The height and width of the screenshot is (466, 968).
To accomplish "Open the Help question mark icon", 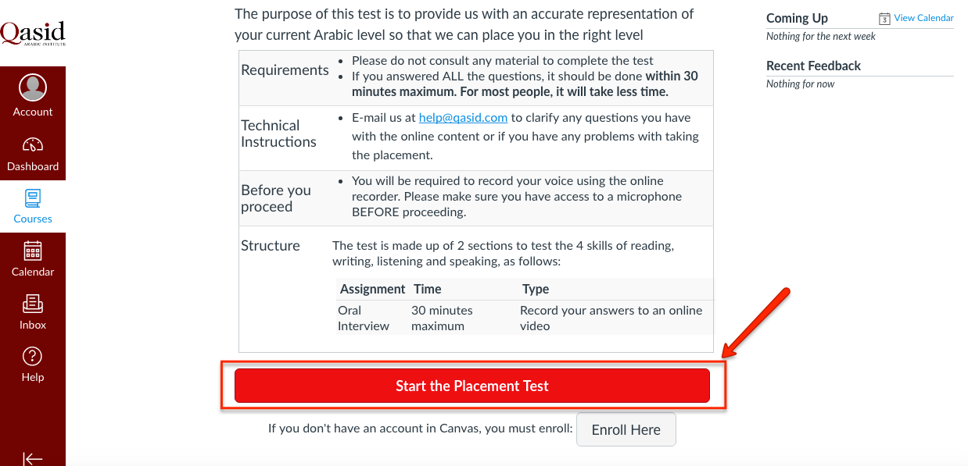I will pyautogui.click(x=33, y=357).
